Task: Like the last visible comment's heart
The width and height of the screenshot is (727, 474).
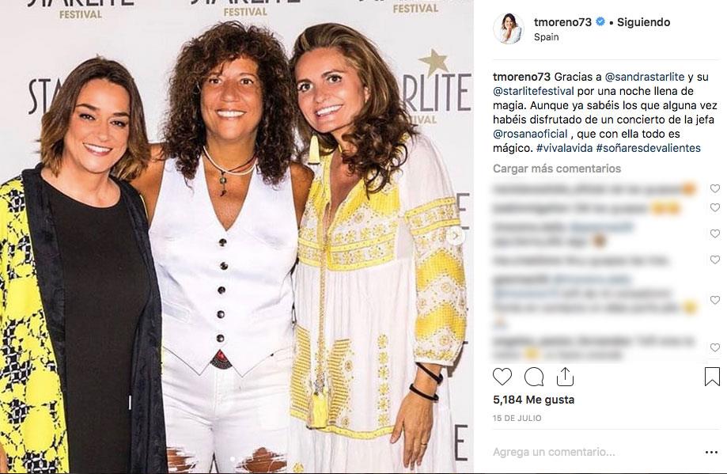Action: pos(714,347)
